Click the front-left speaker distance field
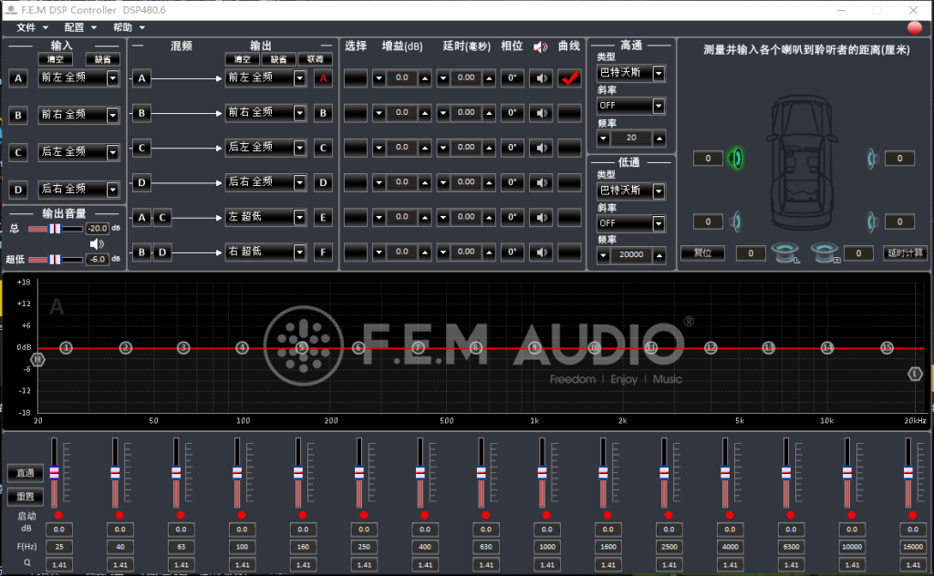Viewport: 934px width, 576px height. tap(708, 159)
